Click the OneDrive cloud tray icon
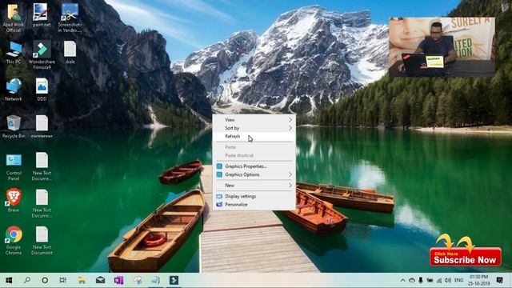512x288 pixels. tap(412, 280)
